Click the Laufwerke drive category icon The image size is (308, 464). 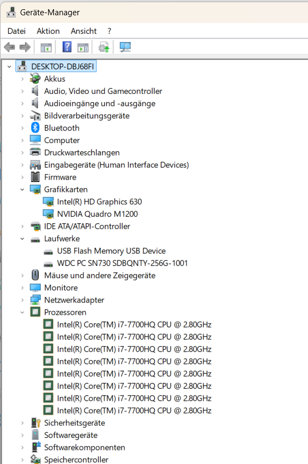tap(35, 240)
